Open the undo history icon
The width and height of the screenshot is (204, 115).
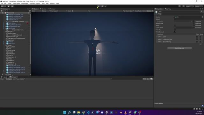[x=180, y=6]
